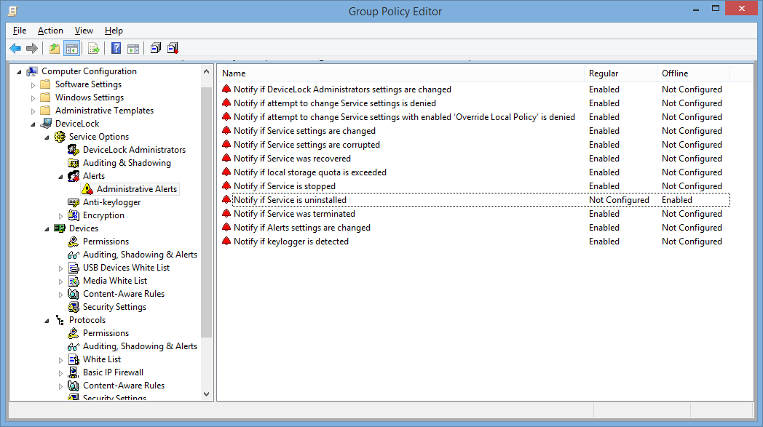The width and height of the screenshot is (763, 427).
Task: Click the Media White List icon
Action: point(74,281)
